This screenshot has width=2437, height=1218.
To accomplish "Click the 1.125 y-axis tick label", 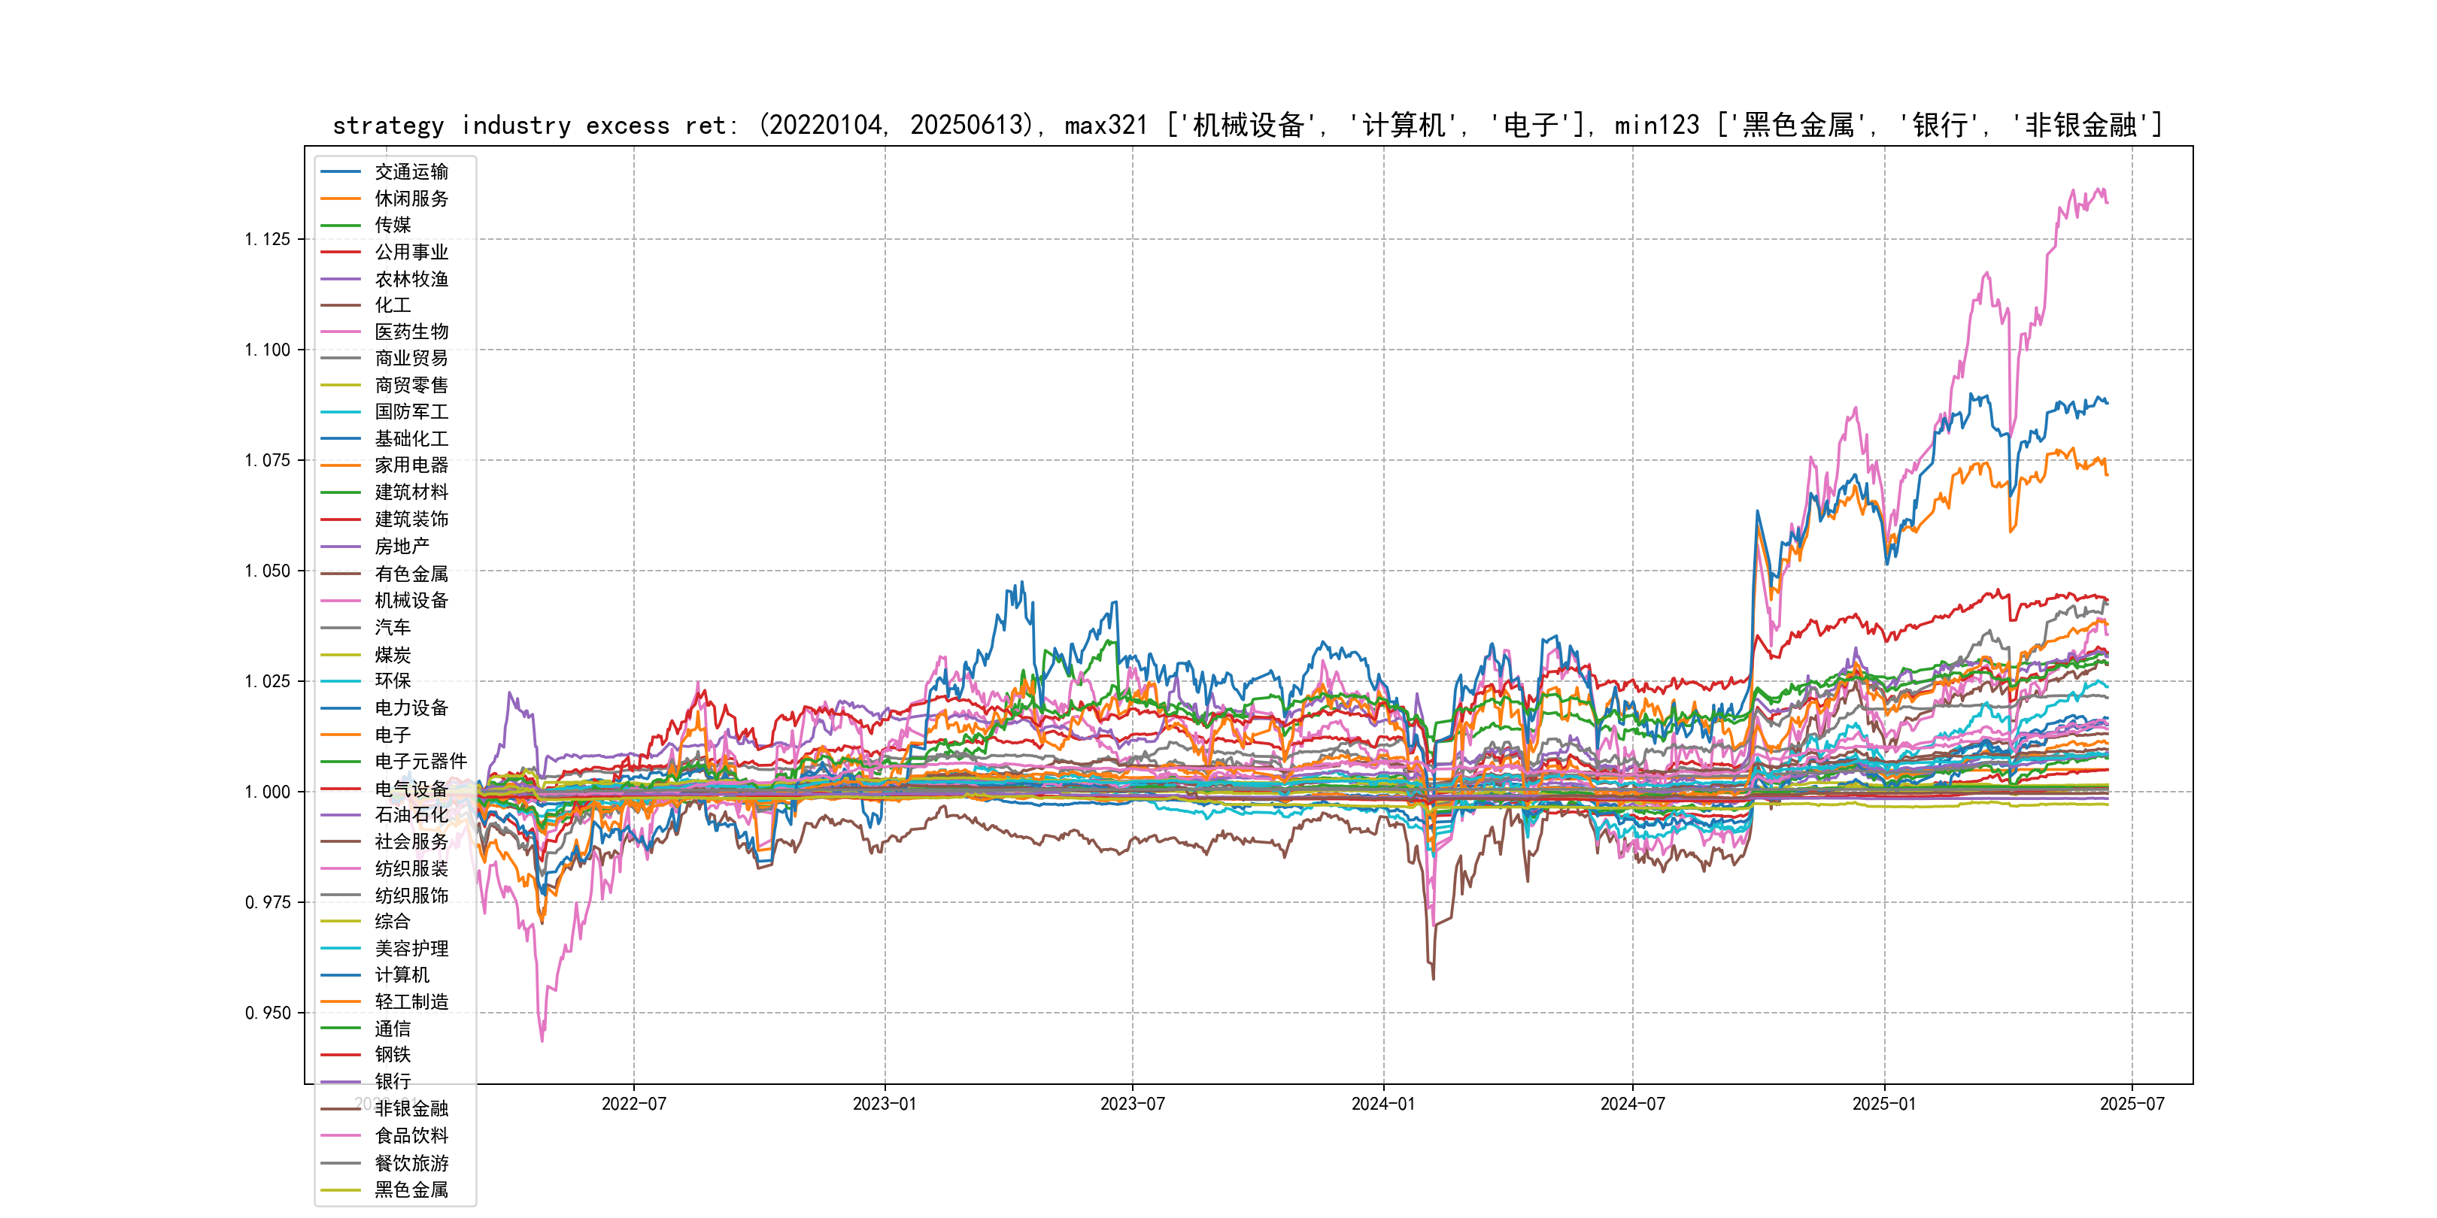I will tap(268, 239).
